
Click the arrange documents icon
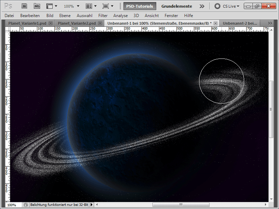89,6
